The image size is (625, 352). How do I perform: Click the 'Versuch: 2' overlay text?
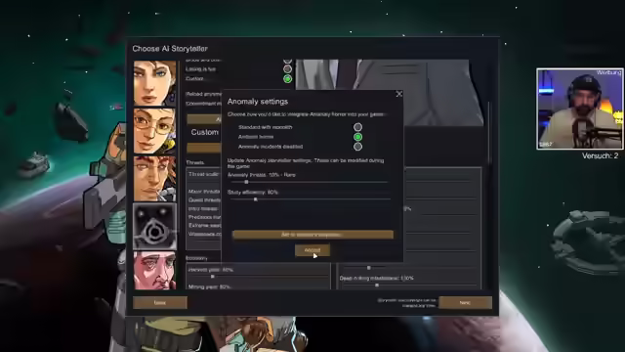pos(600,155)
